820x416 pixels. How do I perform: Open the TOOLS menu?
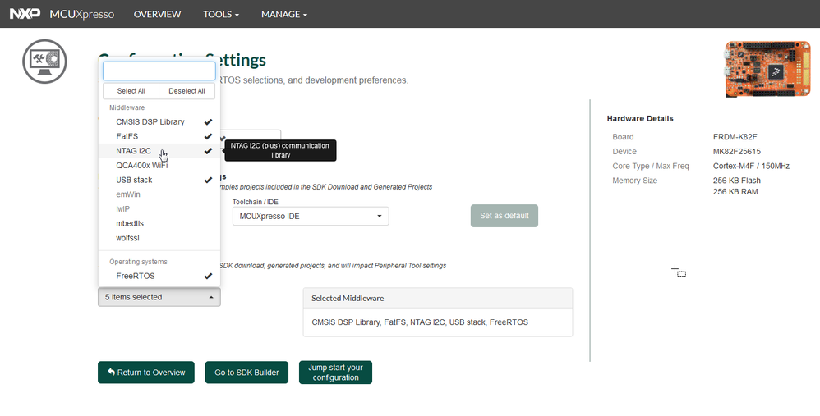click(x=221, y=14)
